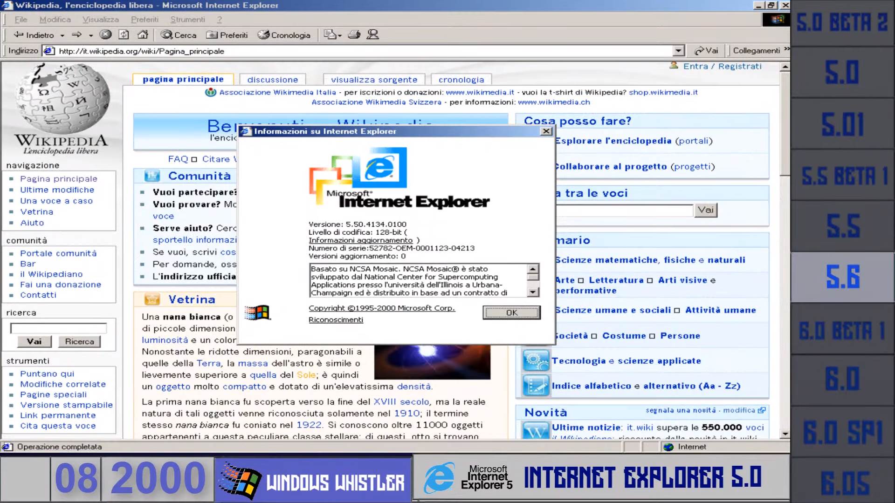This screenshot has height=503, width=895.
Task: Open the Preferiti favorites panel icon
Action: tap(212, 35)
